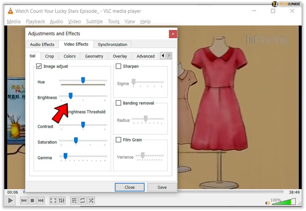Open the Colors sub-tab
Image resolution: width=306 pixels, height=211 pixels.
tap(69, 56)
